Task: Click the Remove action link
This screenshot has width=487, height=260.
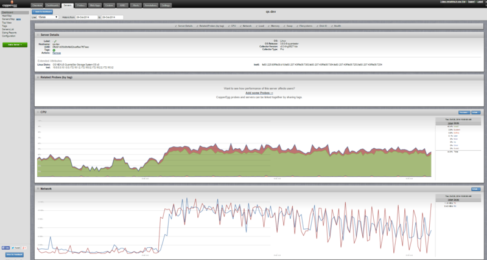Action: (57, 53)
